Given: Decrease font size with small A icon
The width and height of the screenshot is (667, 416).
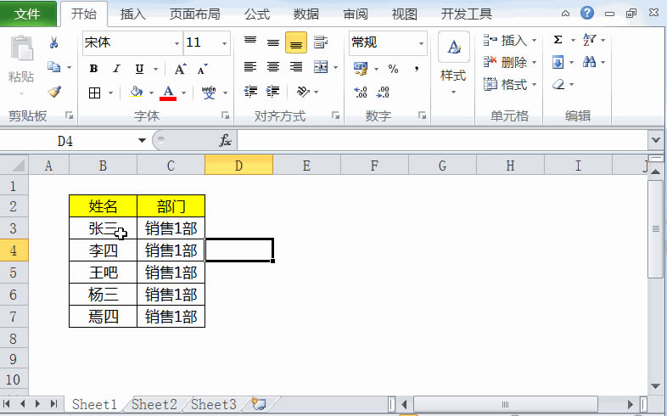Looking at the screenshot, I should pos(203,69).
